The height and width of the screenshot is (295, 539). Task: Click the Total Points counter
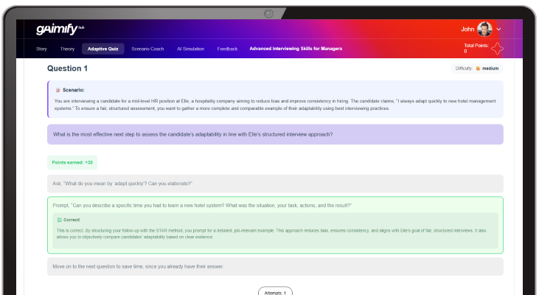475,49
